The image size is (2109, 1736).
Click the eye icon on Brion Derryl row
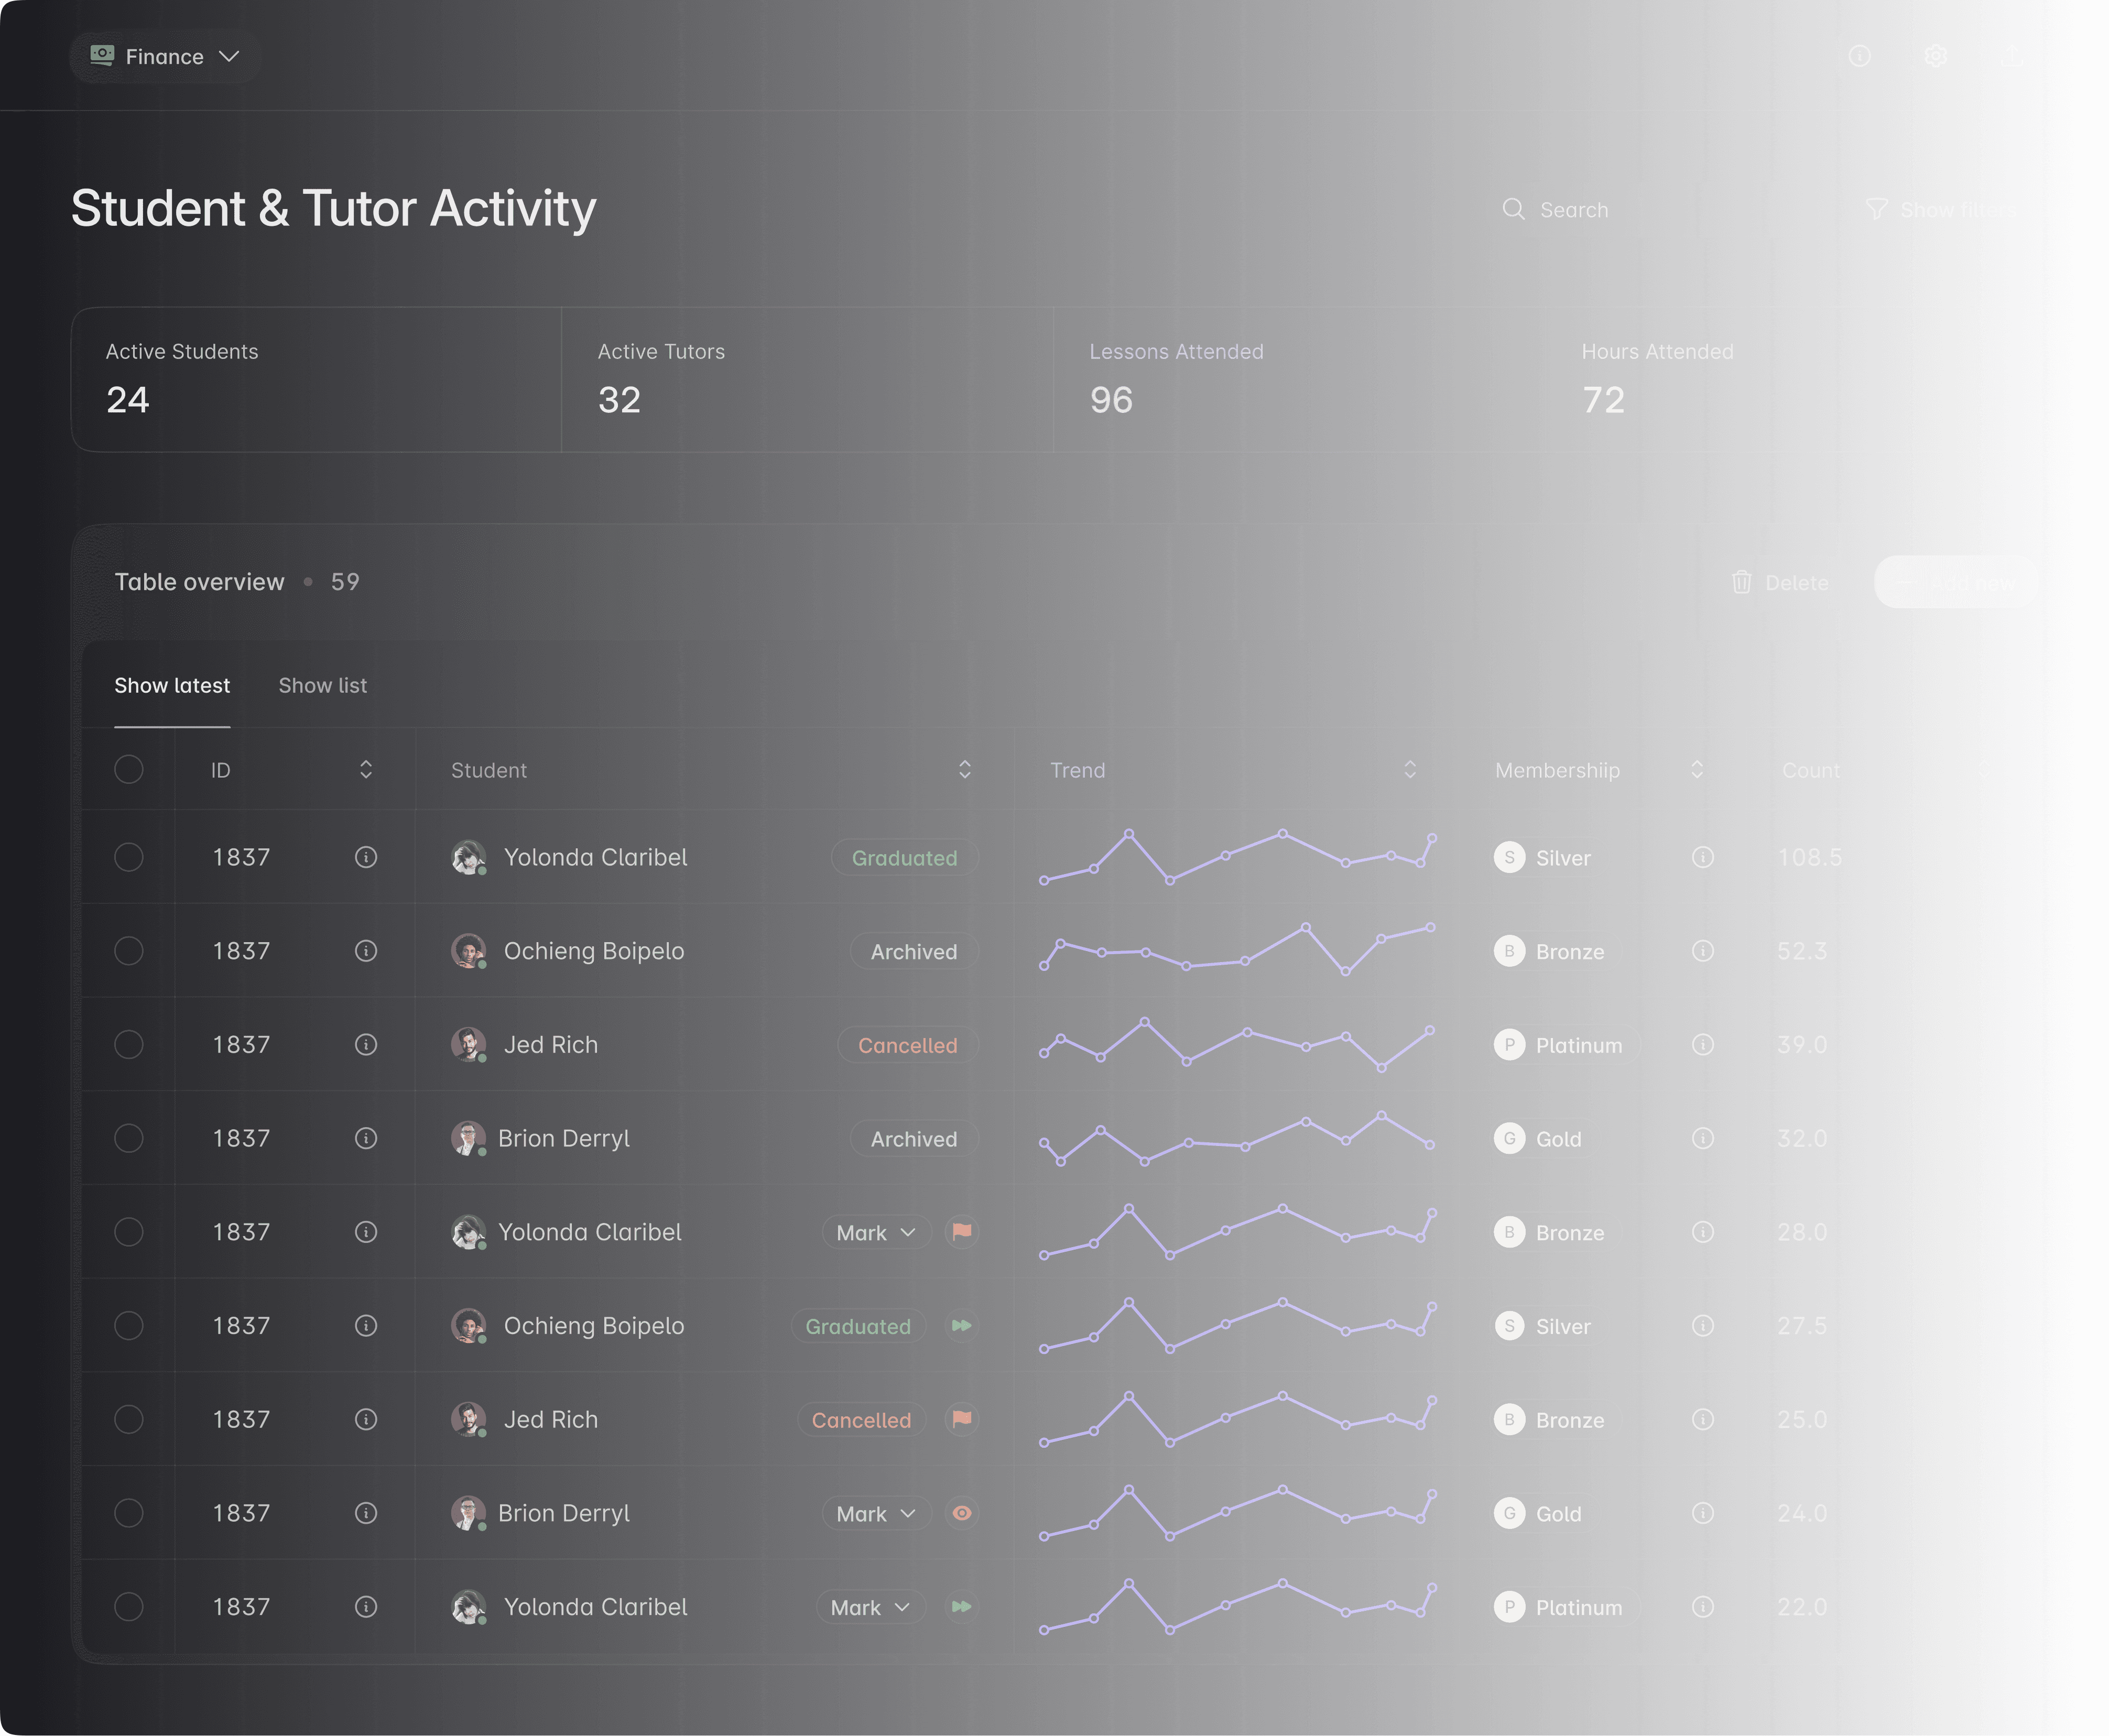(961, 1513)
